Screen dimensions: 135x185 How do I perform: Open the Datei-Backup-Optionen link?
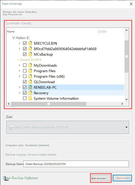click(20, 178)
